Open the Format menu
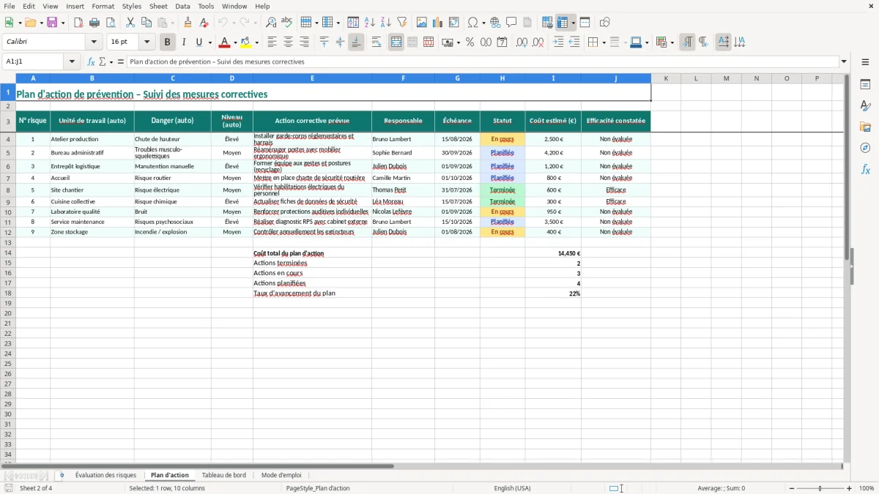879x494 pixels. [x=103, y=6]
